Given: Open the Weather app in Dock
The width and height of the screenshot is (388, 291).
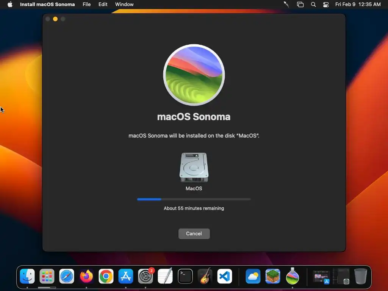Looking at the screenshot, I should [x=253, y=276].
